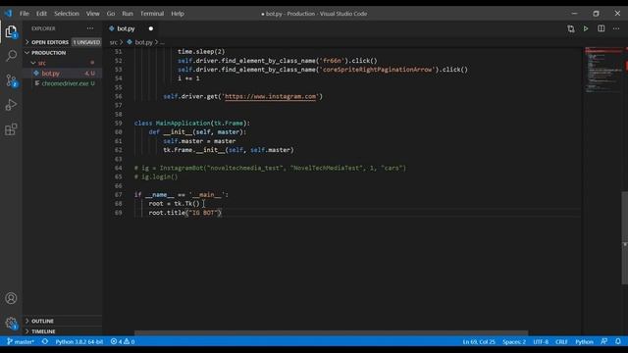
Task: Run Python file with the play icon
Action: pyautogui.click(x=586, y=28)
